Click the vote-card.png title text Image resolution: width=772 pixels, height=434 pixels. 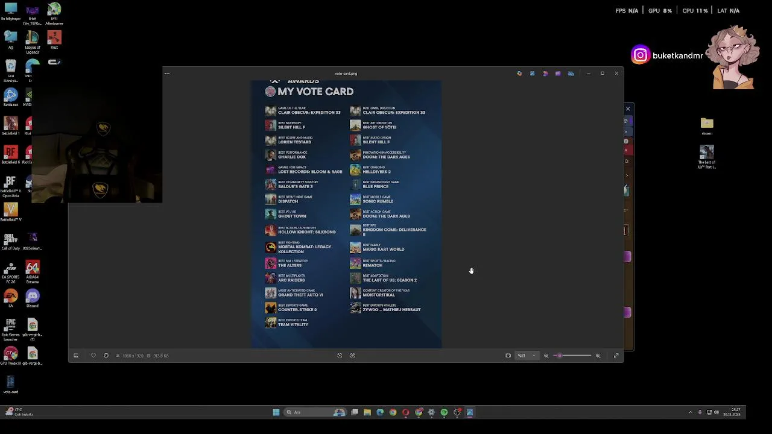(346, 74)
